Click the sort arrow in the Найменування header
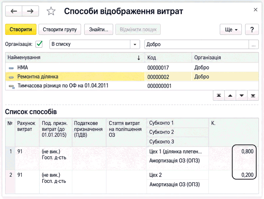The image size is (264, 199). (x=139, y=58)
